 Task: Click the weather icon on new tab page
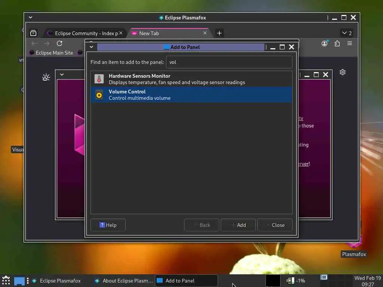coord(46,77)
